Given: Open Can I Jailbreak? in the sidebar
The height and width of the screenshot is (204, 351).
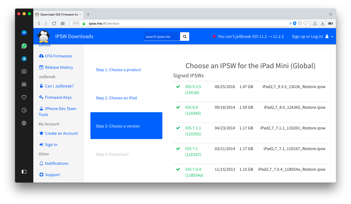Looking at the screenshot, I should 56,86.
